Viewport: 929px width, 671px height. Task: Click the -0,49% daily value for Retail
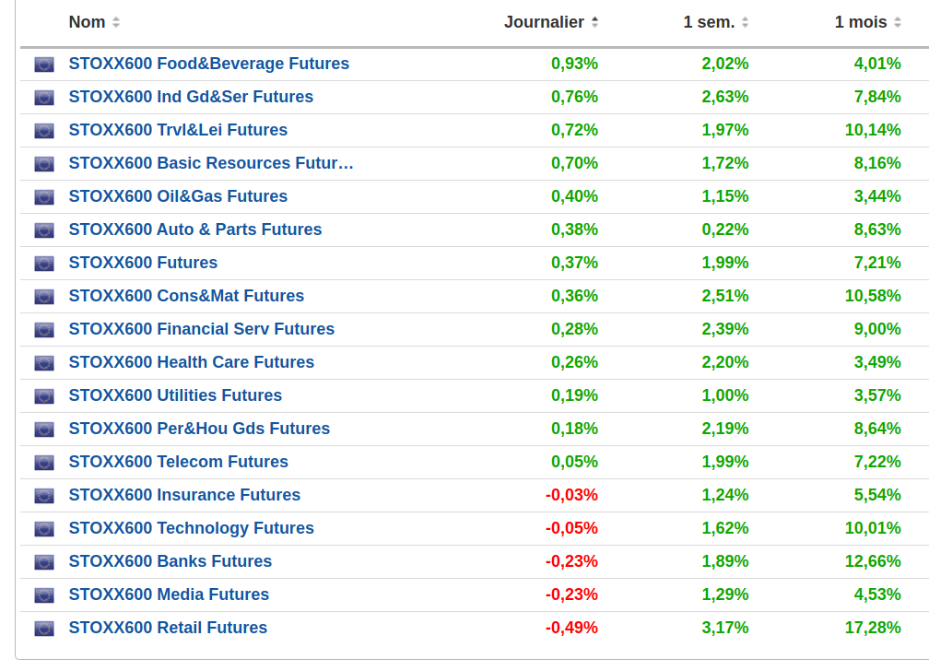[x=571, y=628]
